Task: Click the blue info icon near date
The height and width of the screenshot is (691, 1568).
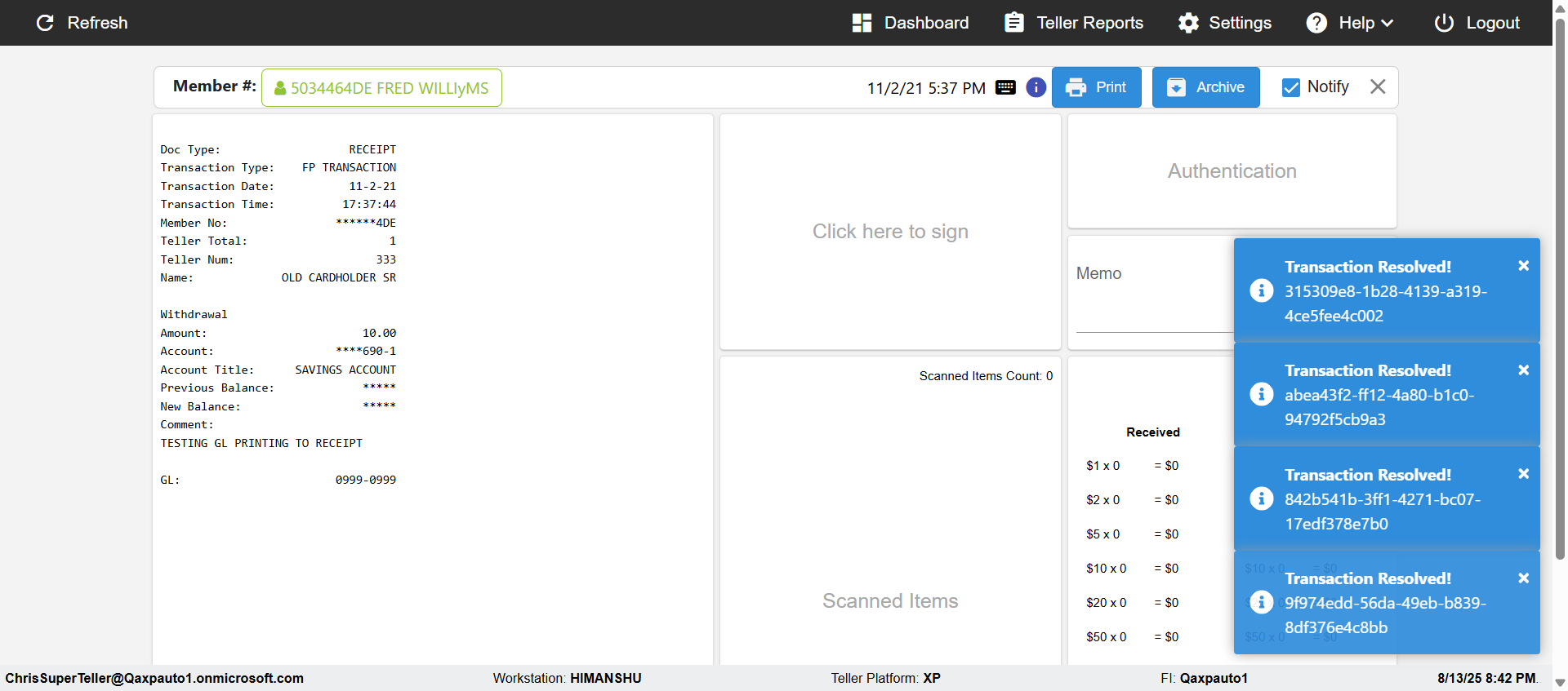Action: click(x=1036, y=87)
